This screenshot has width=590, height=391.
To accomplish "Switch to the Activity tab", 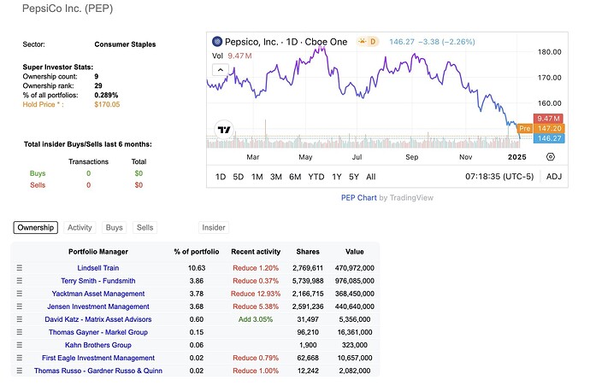I will (x=80, y=227).
